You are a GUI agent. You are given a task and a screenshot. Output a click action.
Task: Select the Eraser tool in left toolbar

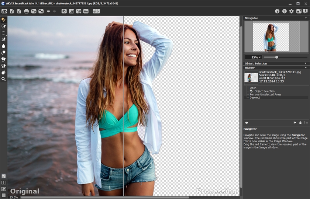pos(3,53)
